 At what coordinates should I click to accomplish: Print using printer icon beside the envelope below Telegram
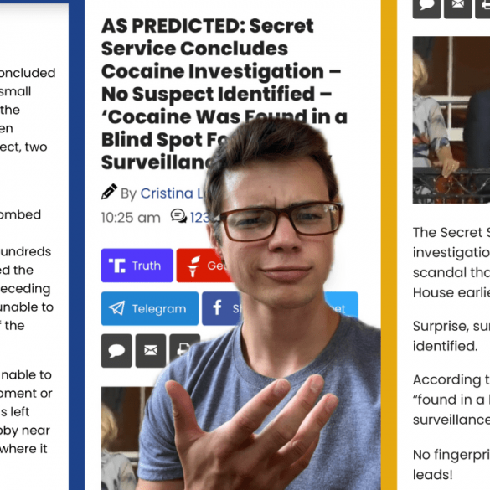click(x=184, y=348)
